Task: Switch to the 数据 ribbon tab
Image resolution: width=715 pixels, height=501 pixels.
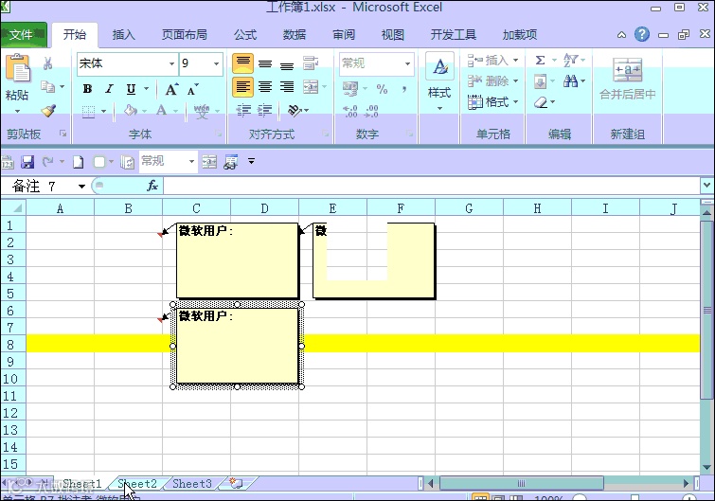Action: [295, 35]
